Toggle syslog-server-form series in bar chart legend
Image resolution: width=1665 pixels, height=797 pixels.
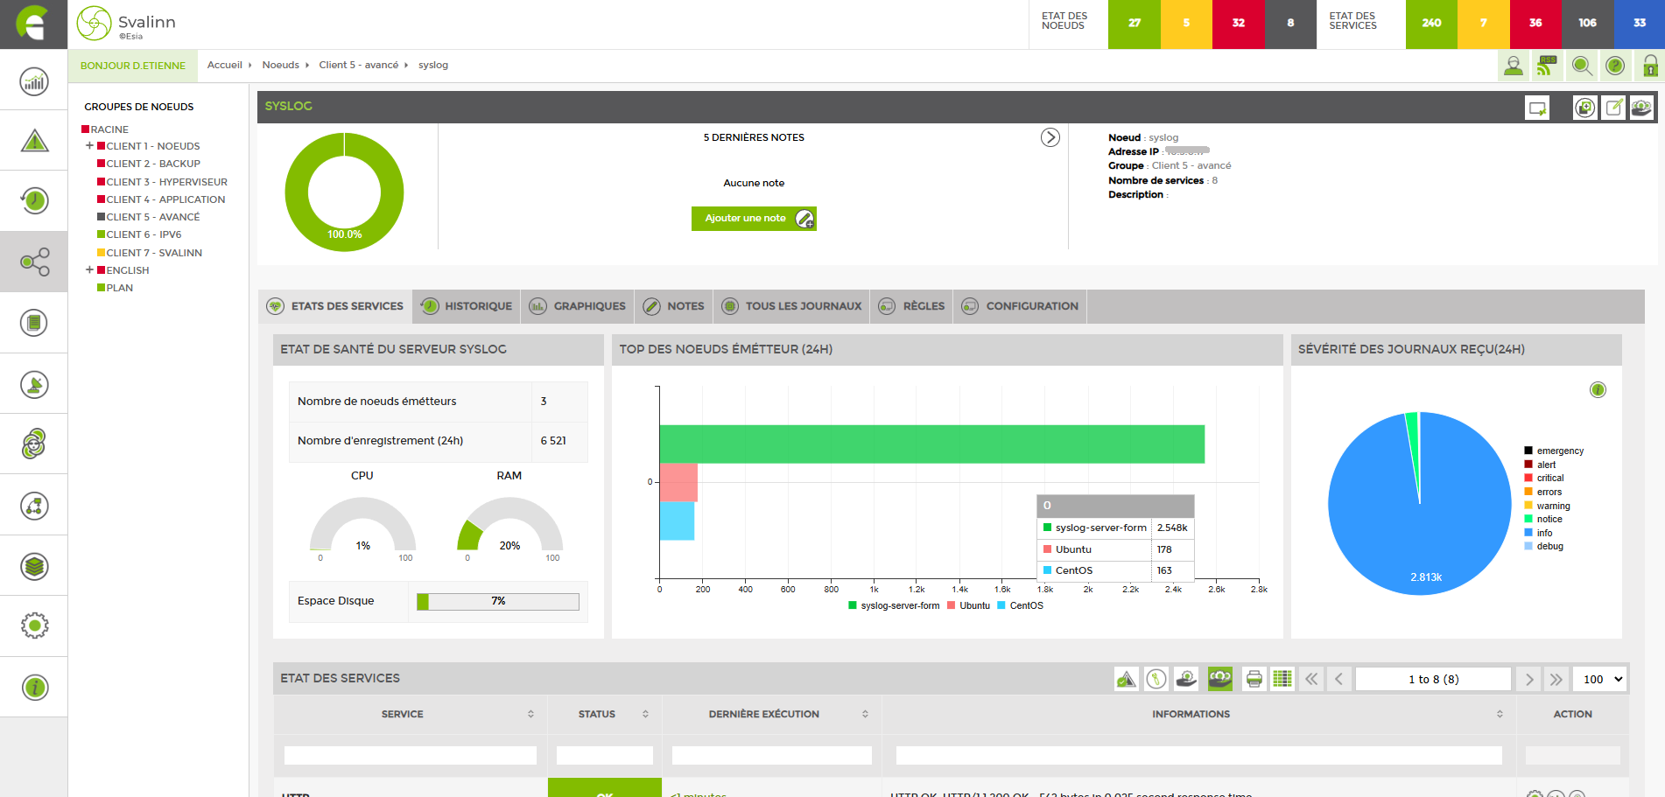pyautogui.click(x=894, y=605)
